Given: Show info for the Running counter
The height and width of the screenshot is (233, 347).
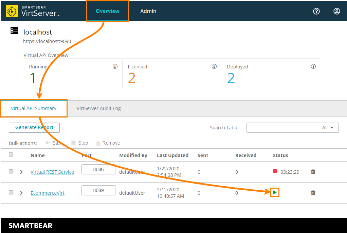Looking at the screenshot, I should (115, 66).
